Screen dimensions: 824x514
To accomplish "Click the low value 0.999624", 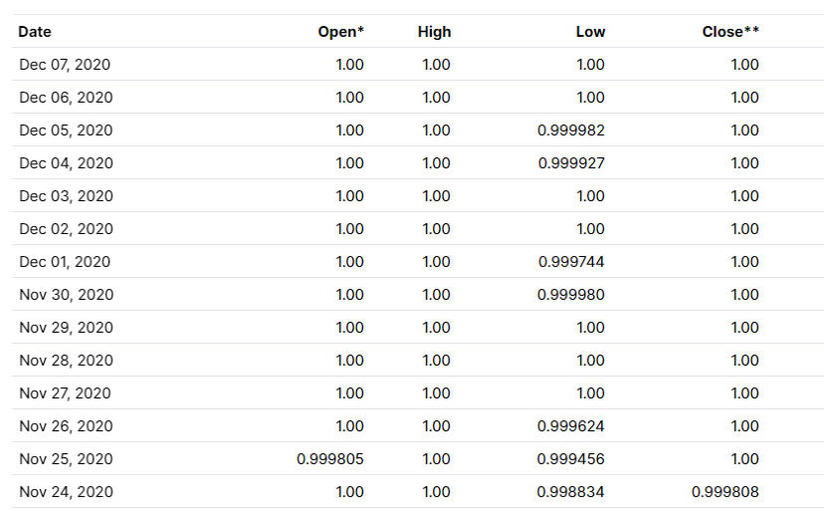I will click(x=570, y=426).
